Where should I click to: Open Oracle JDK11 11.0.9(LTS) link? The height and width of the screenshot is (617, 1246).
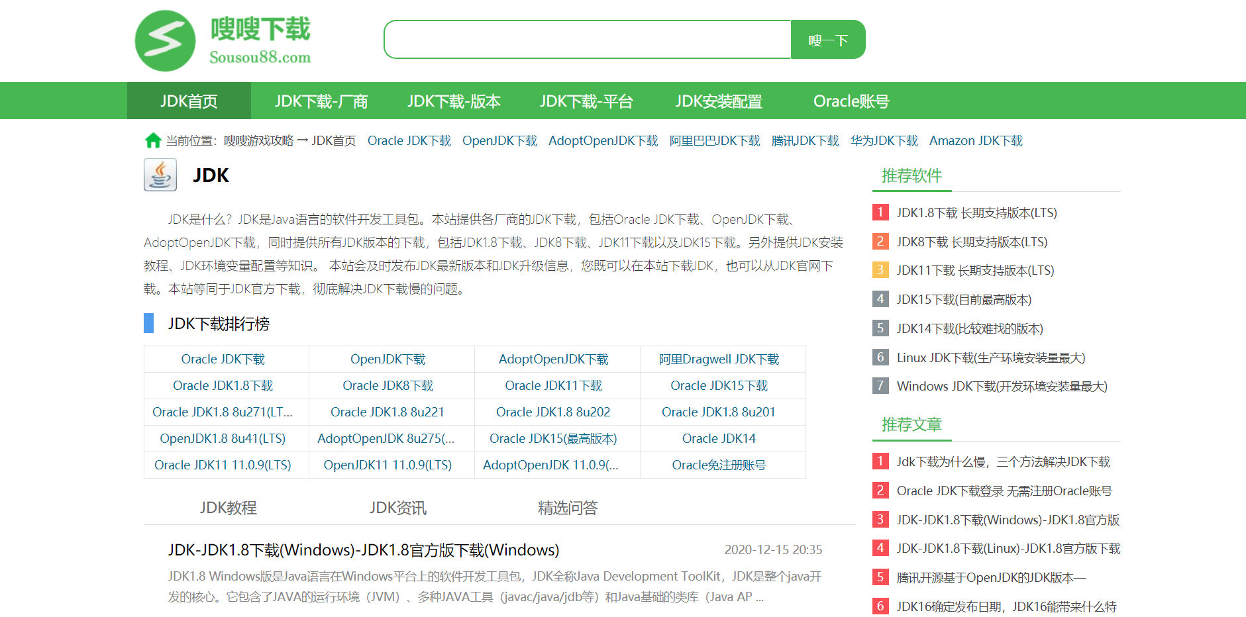tap(223, 465)
